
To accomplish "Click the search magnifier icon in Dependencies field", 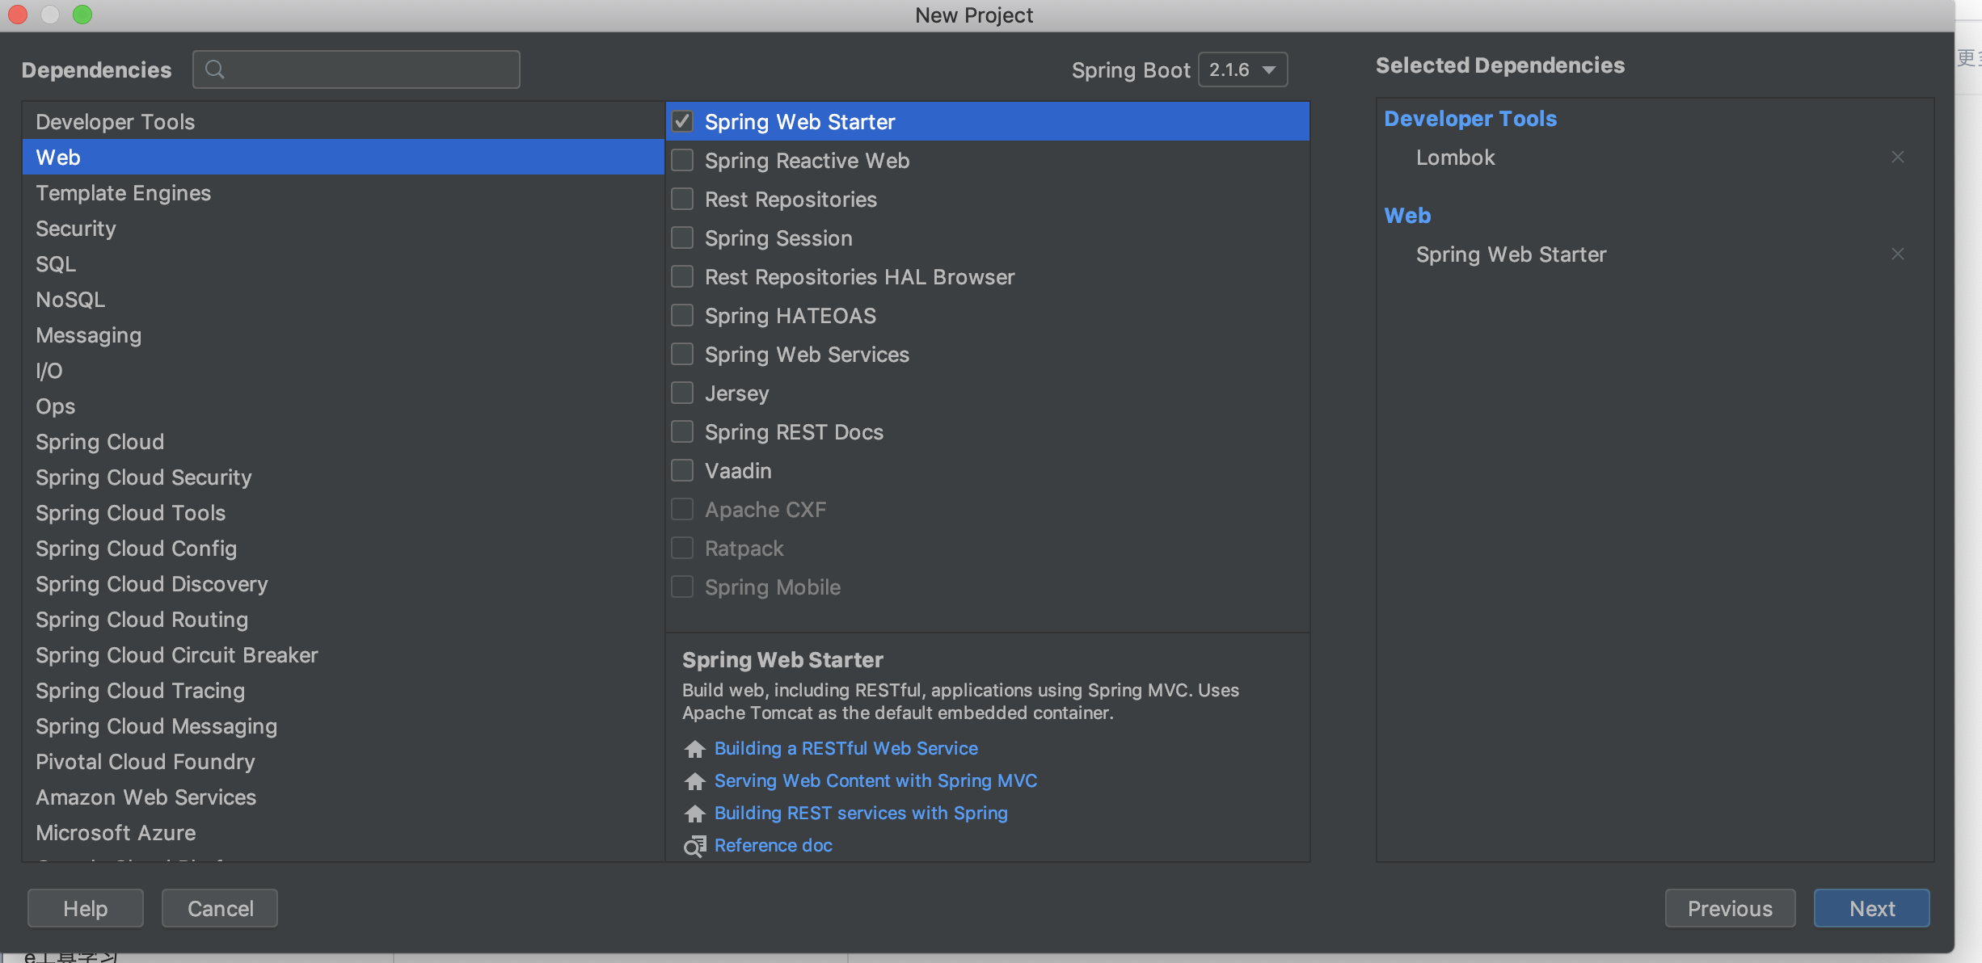I will click(215, 69).
